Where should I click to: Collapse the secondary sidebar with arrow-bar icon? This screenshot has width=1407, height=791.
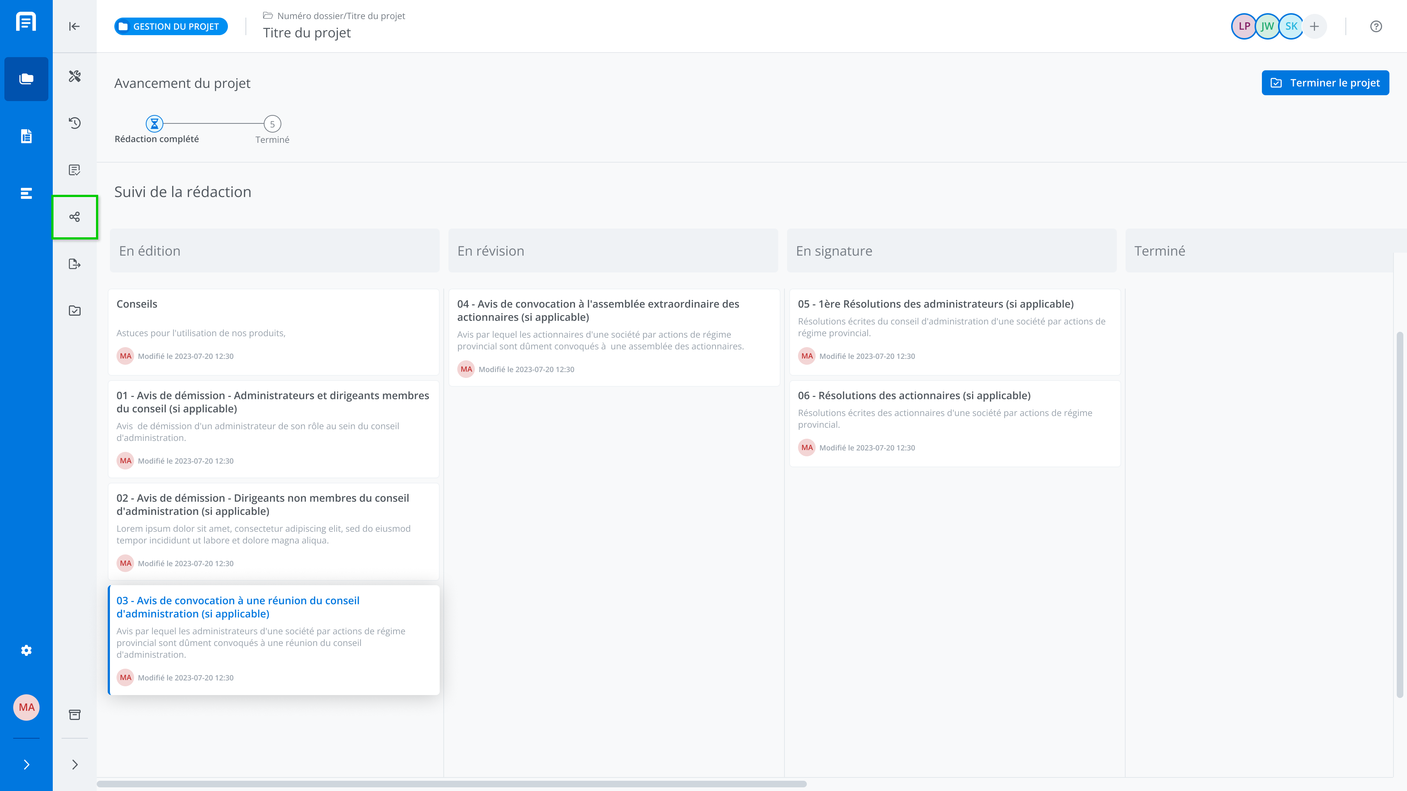coord(75,26)
